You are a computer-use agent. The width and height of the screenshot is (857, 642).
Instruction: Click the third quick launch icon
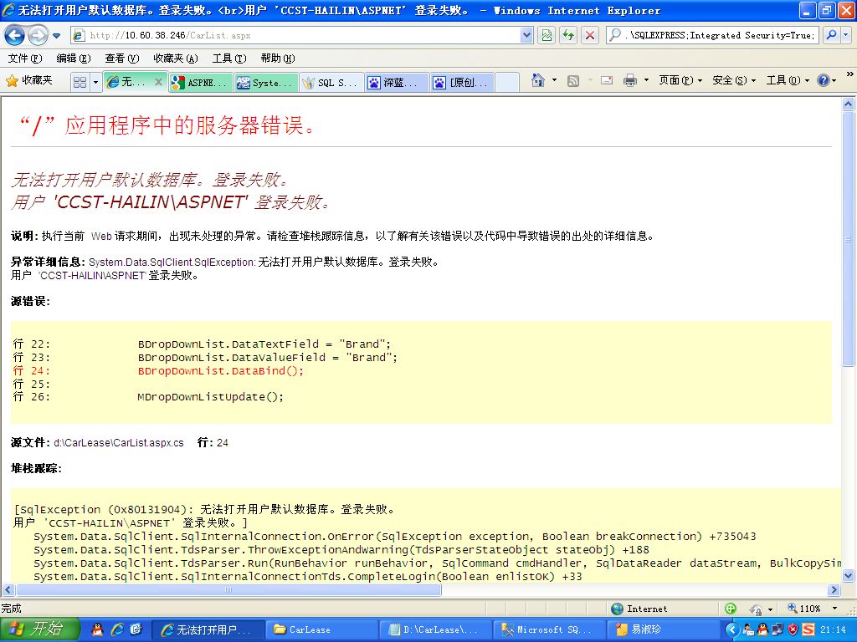point(136,629)
